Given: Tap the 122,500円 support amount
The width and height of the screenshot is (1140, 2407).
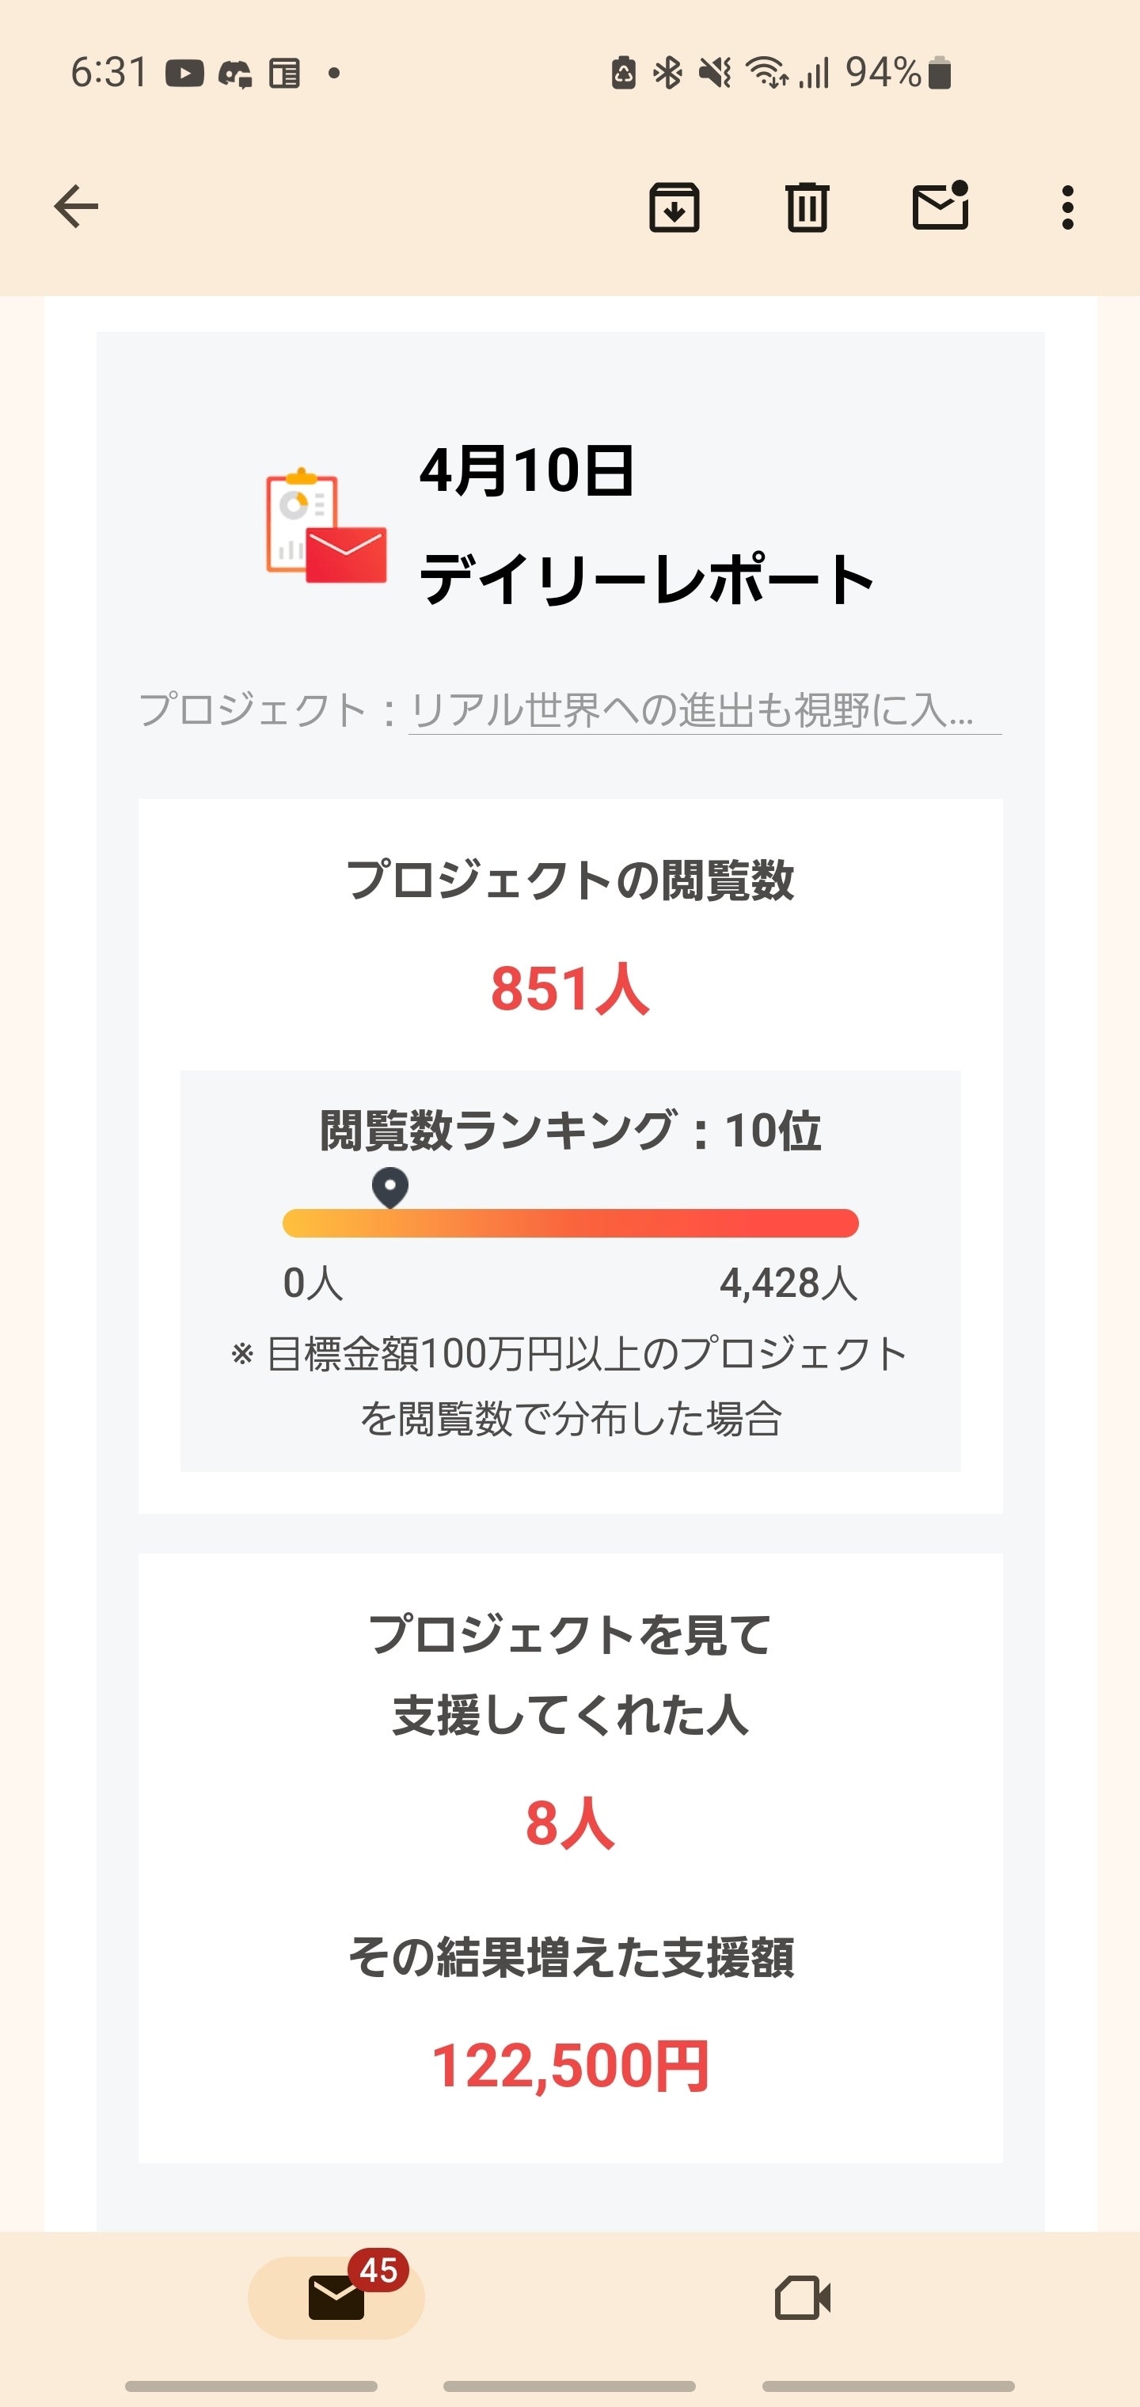Looking at the screenshot, I should pyautogui.click(x=570, y=2066).
